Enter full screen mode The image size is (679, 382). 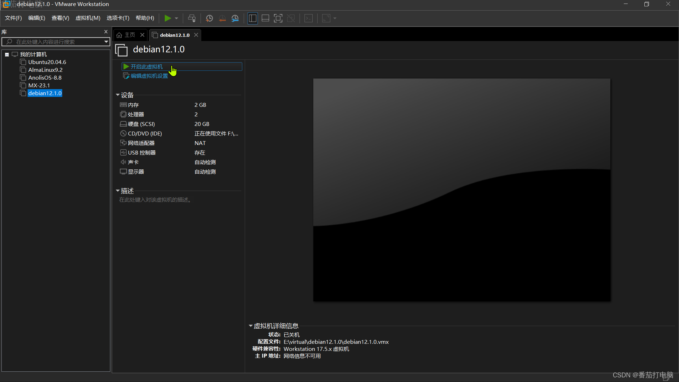(x=278, y=18)
